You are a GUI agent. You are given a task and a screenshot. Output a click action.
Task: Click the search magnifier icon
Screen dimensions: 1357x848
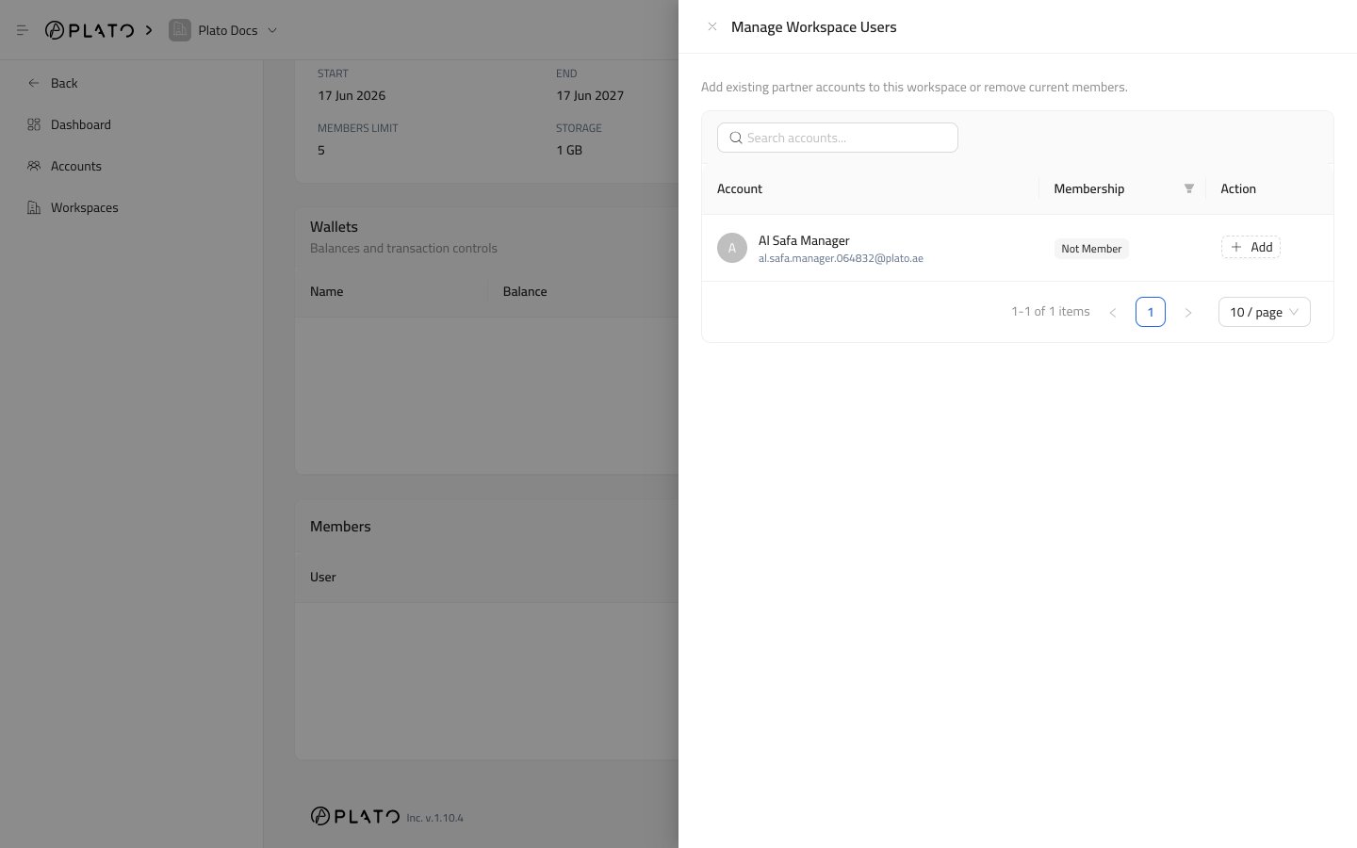tap(736, 138)
